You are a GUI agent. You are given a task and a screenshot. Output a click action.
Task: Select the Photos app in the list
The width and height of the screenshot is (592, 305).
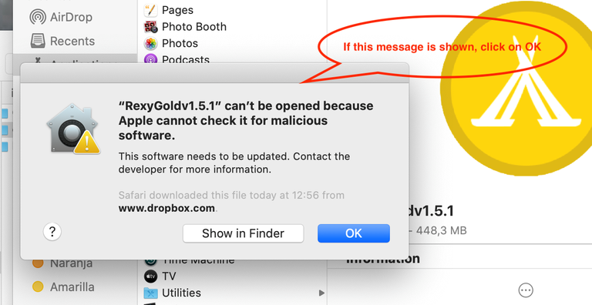[x=170, y=43]
